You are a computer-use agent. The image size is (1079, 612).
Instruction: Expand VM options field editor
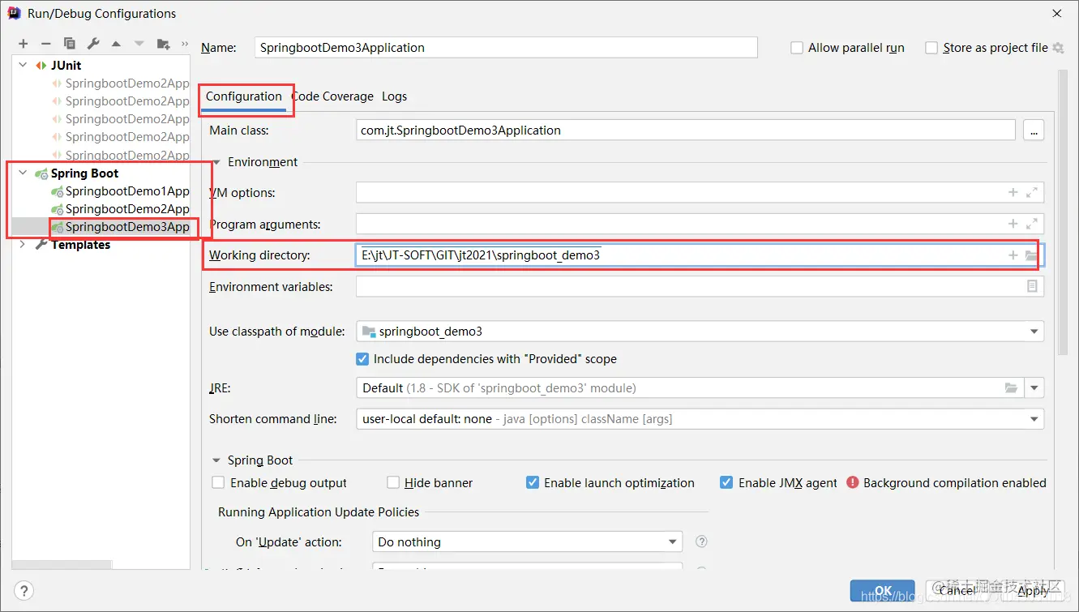click(1032, 193)
